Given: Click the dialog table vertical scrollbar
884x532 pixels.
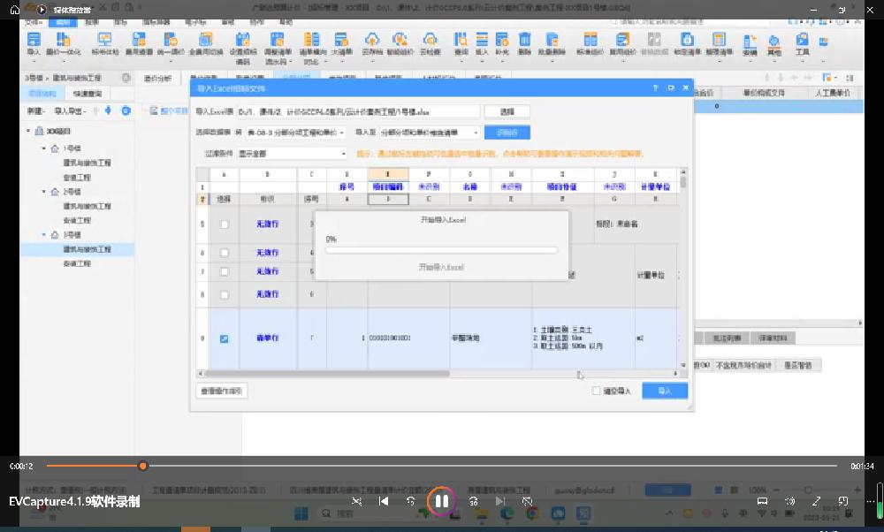Looking at the screenshot, I should 682,182.
